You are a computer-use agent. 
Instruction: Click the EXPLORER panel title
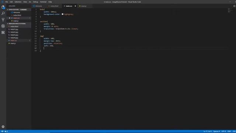pos(12,6)
